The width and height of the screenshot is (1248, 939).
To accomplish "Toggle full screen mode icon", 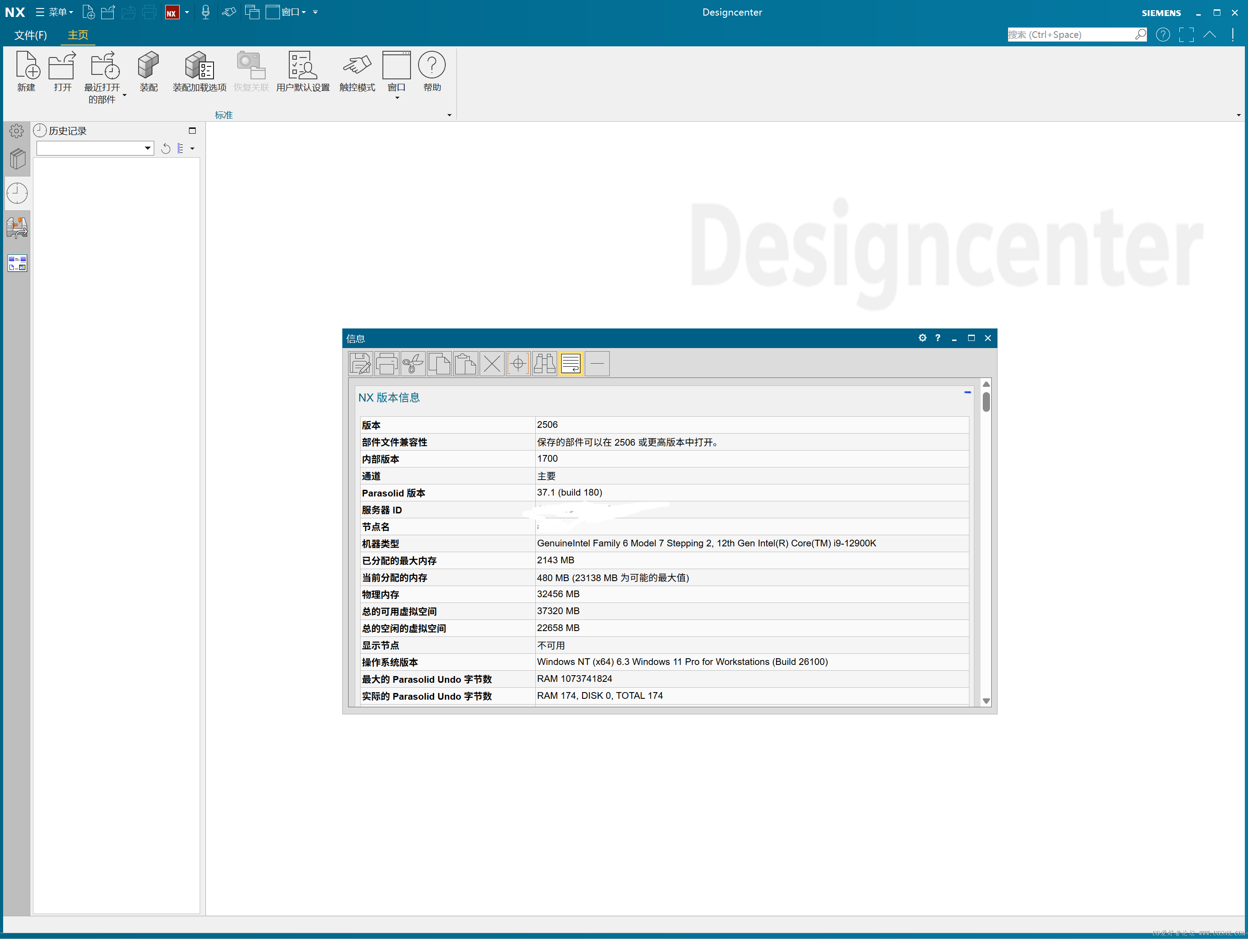I will pyautogui.click(x=1186, y=35).
